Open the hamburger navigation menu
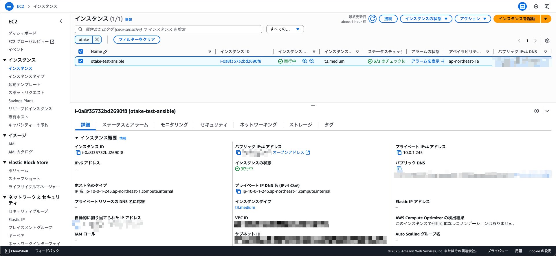The height and width of the screenshot is (256, 556). (9, 6)
